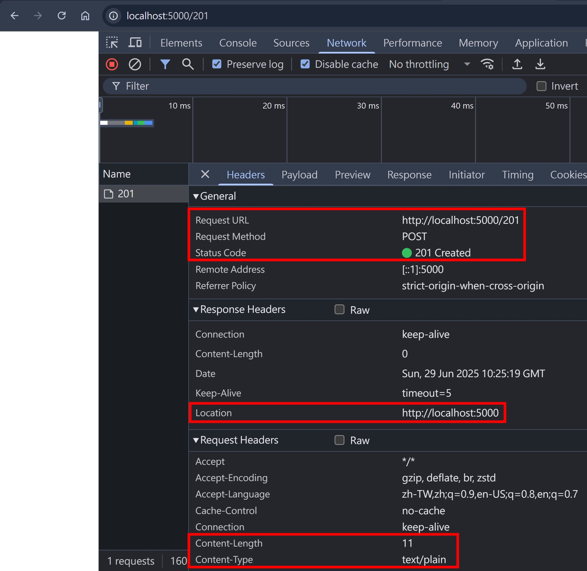Click the response Content-Length value 0
This screenshot has width=587, height=571.
405,354
